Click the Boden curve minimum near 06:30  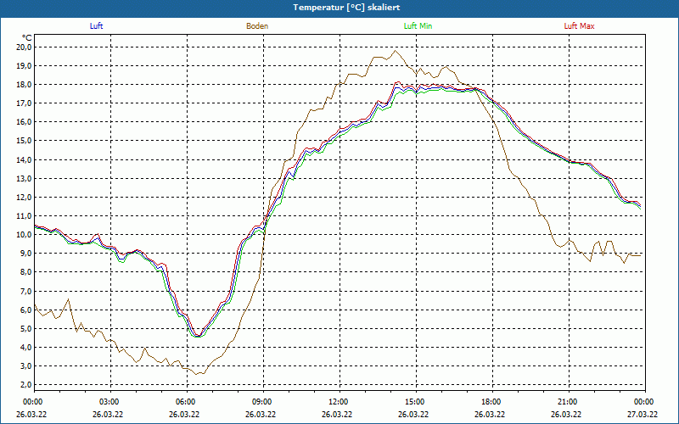coord(196,374)
